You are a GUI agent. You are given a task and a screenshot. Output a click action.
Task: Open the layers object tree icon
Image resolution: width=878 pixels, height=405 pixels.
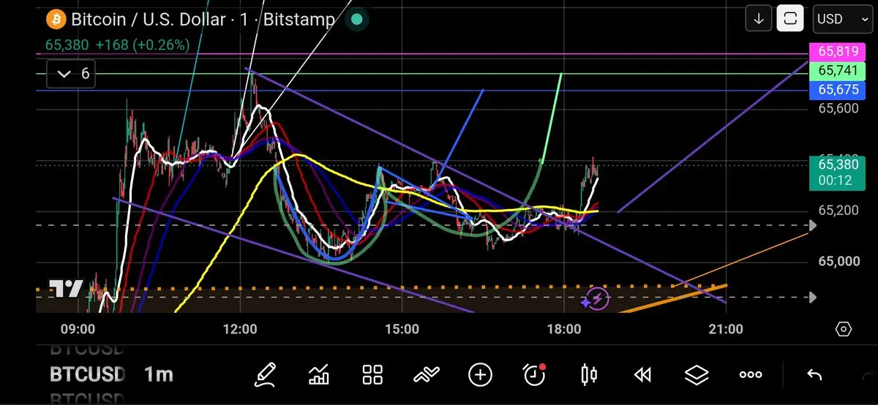pos(697,375)
